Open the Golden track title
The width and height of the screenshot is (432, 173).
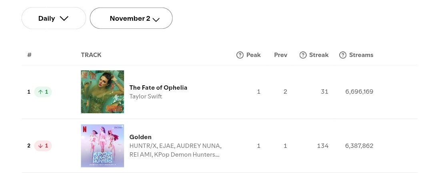tap(140, 137)
